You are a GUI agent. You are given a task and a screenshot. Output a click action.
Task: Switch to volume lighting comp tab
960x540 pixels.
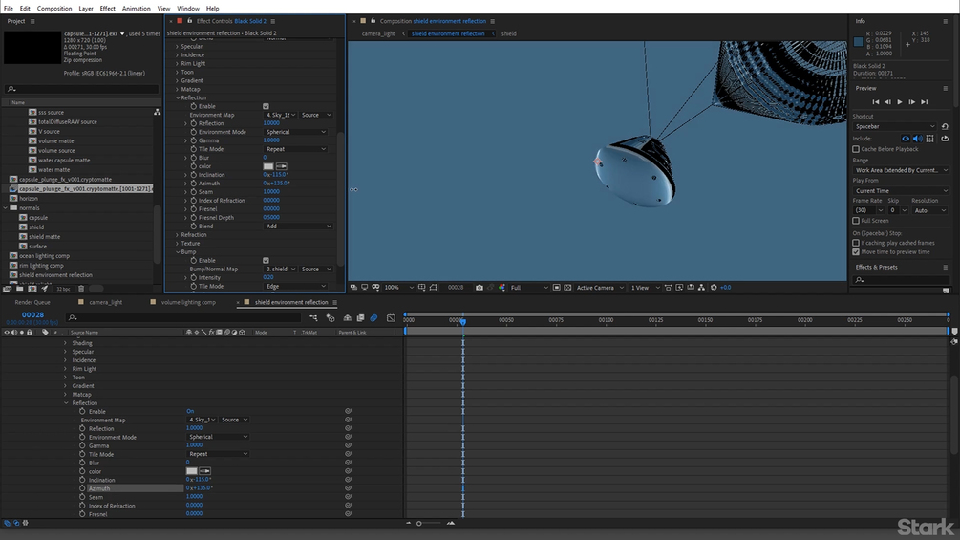(x=188, y=302)
